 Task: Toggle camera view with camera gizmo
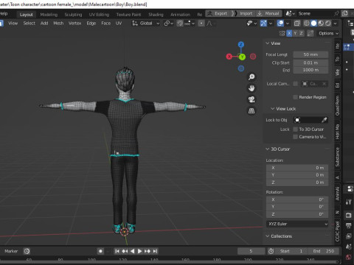point(251,99)
